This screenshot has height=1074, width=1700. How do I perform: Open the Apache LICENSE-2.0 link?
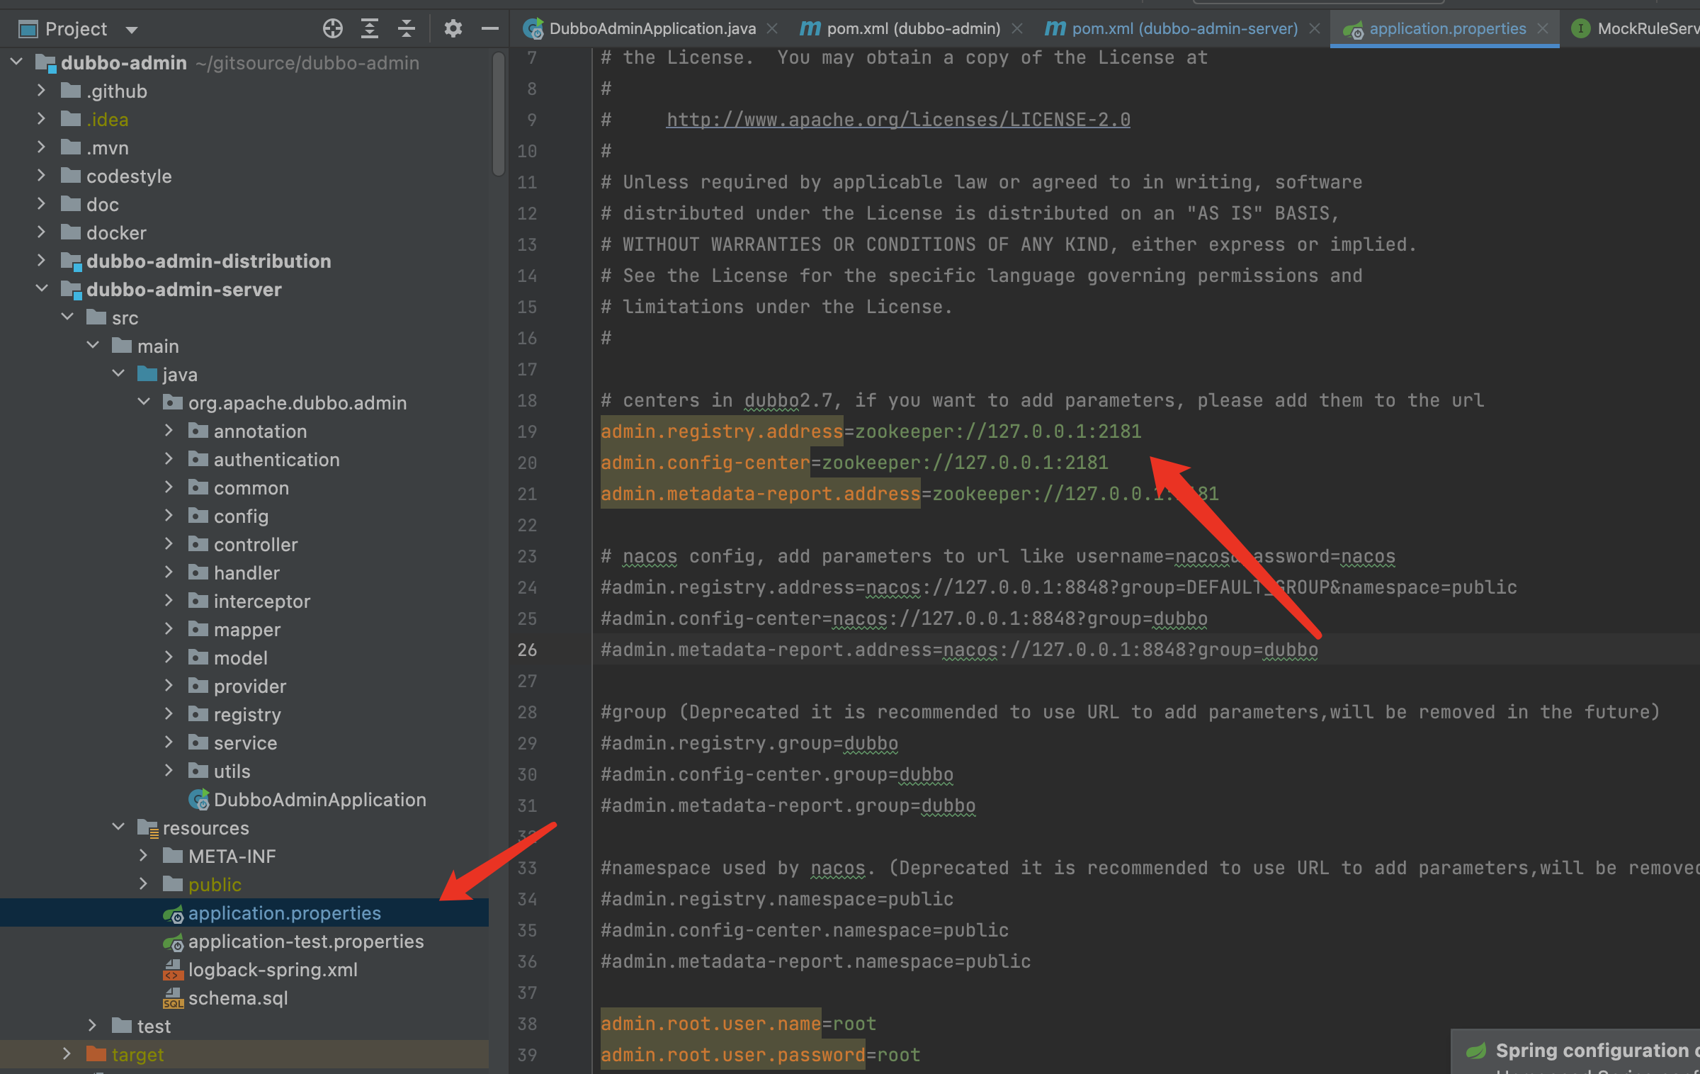pyautogui.click(x=897, y=120)
